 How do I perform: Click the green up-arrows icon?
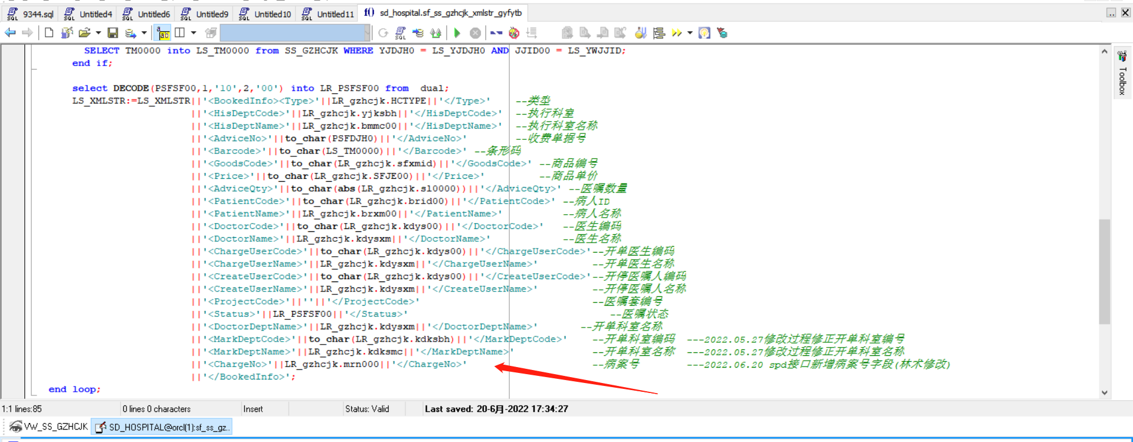(x=436, y=33)
